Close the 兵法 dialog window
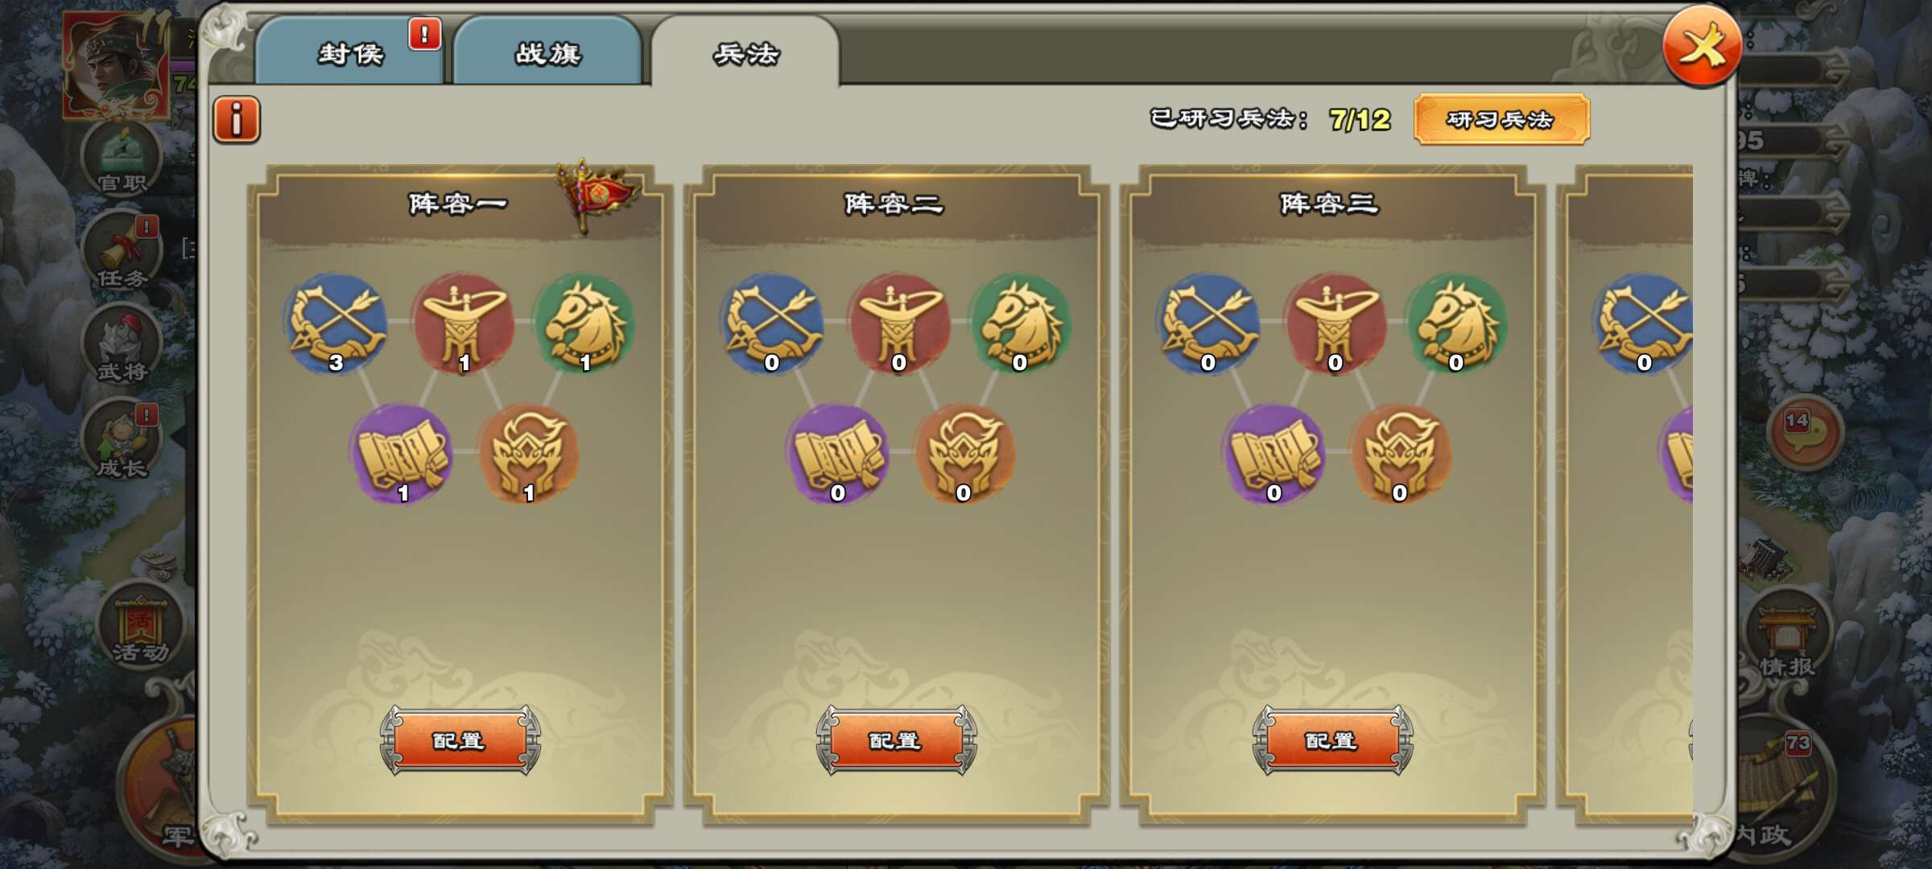The width and height of the screenshot is (1932, 869). 1702,47
